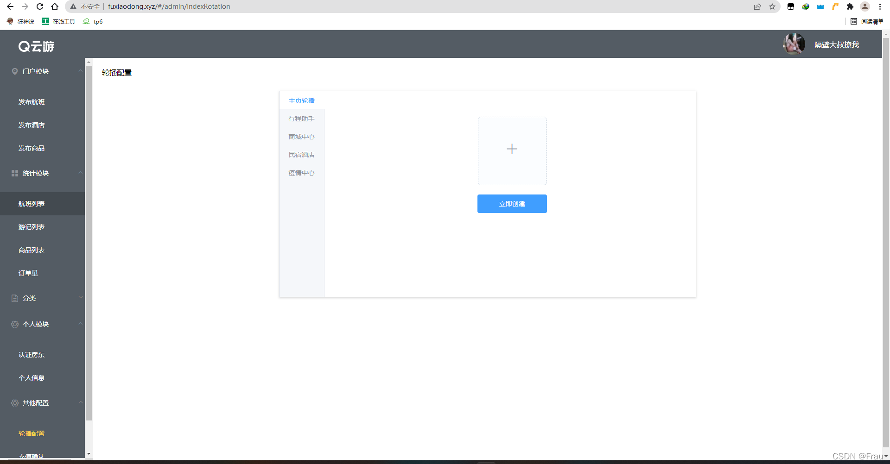Click the 门户模块 location pin icon
Viewport: 890px width, 464px height.
click(x=15, y=71)
